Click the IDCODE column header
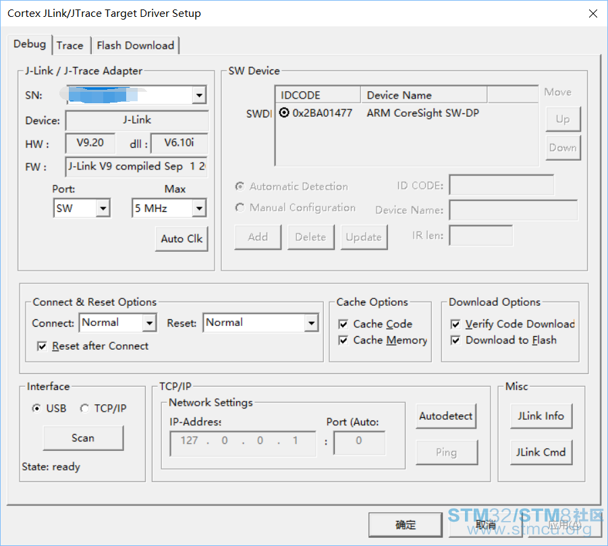Viewport: 608px width, 546px height. [x=318, y=95]
